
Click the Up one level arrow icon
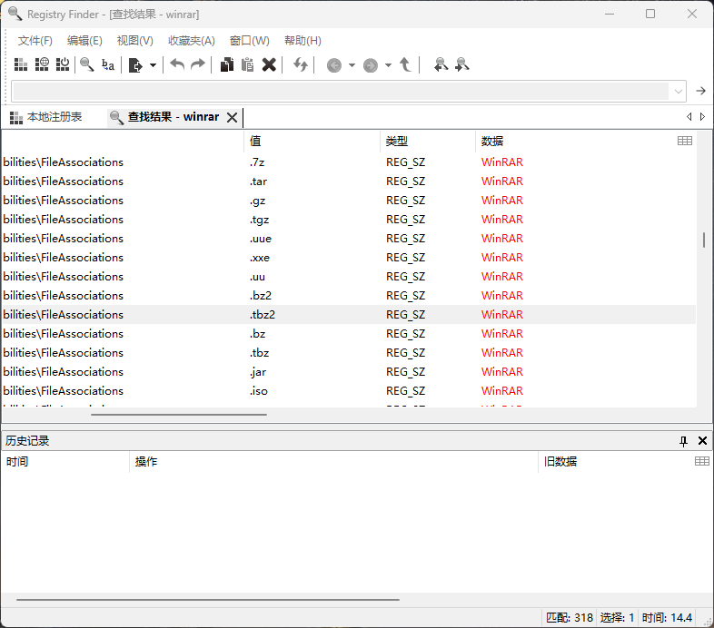(405, 64)
